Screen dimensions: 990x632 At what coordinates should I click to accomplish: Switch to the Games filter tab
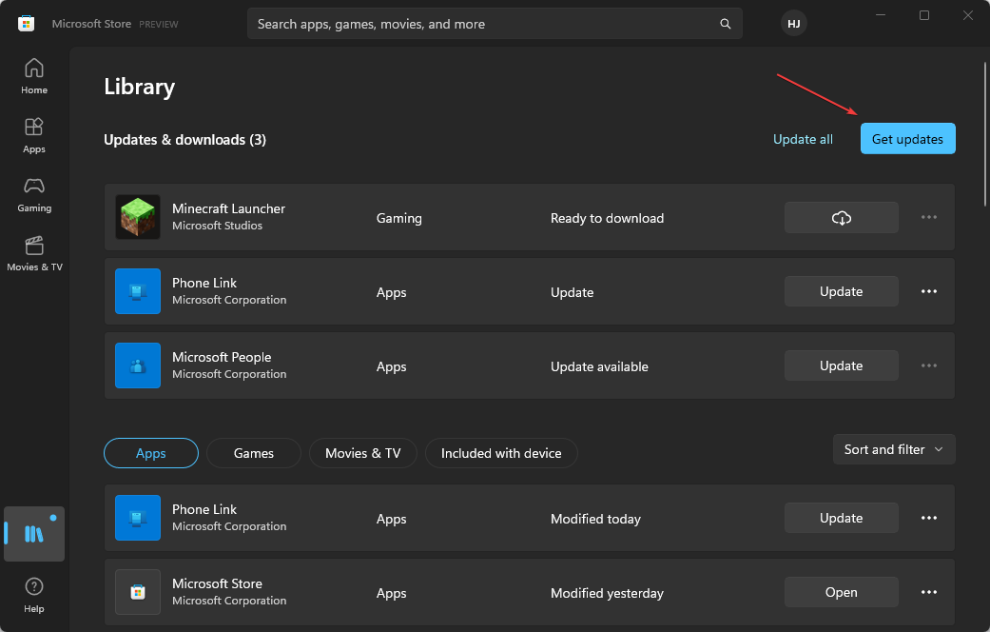254,453
